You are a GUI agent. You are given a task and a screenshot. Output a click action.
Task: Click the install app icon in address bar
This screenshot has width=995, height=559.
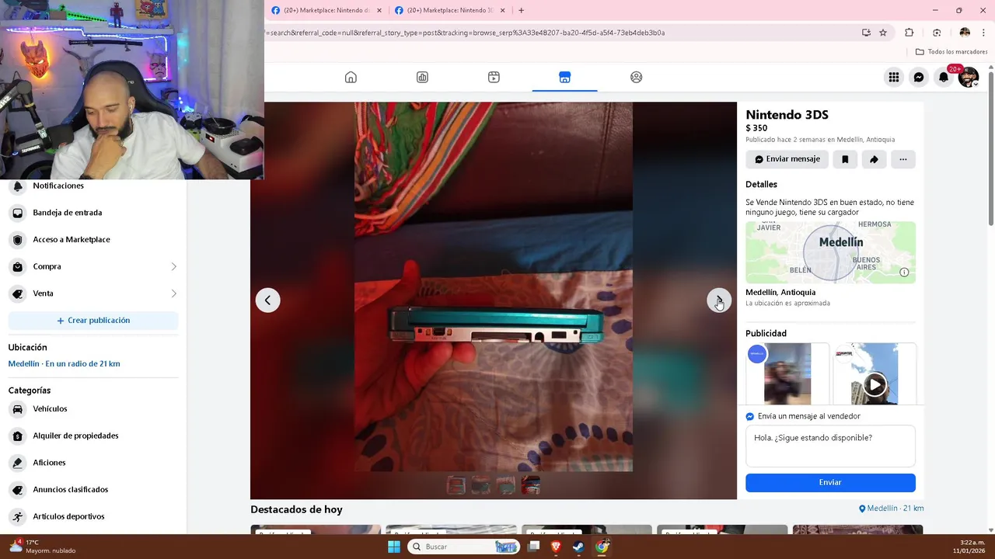[x=866, y=33]
